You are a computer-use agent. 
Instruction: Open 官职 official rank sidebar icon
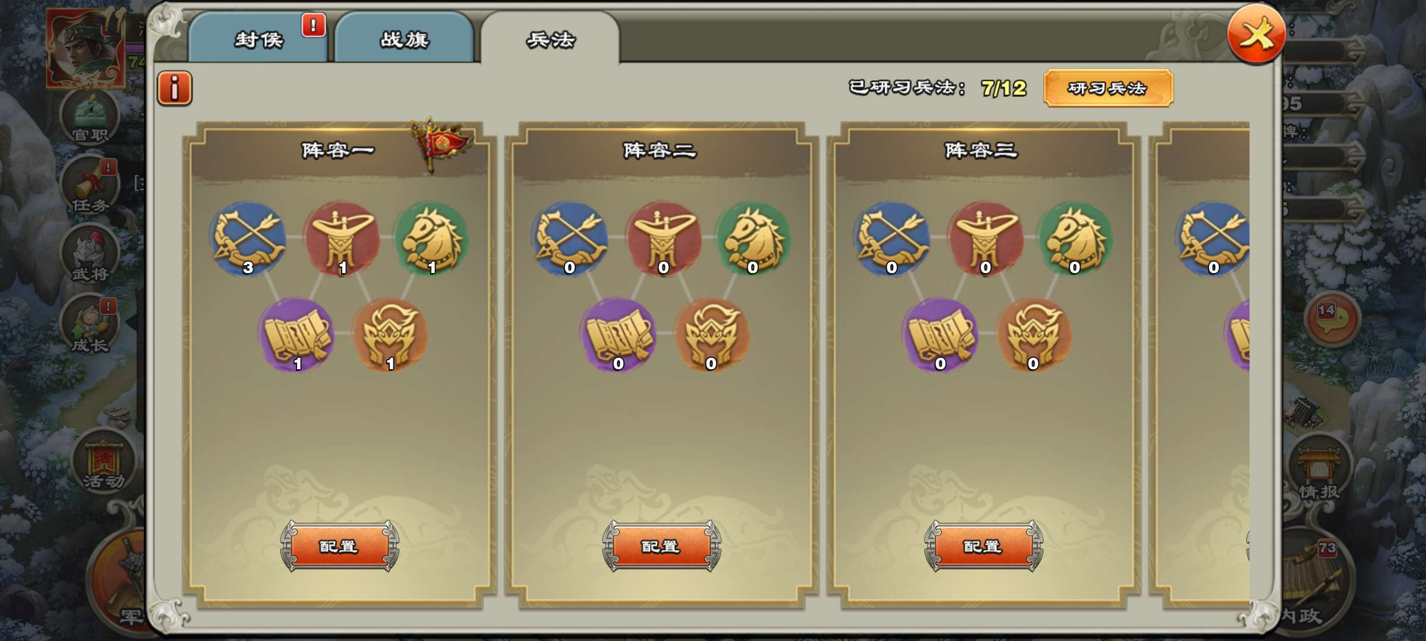point(90,116)
